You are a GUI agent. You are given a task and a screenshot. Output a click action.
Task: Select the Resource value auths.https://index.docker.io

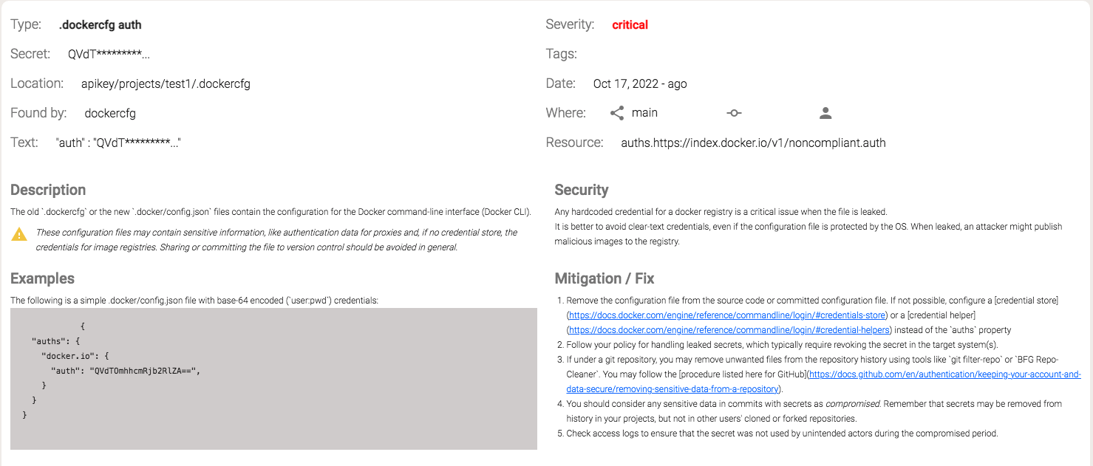click(x=752, y=143)
